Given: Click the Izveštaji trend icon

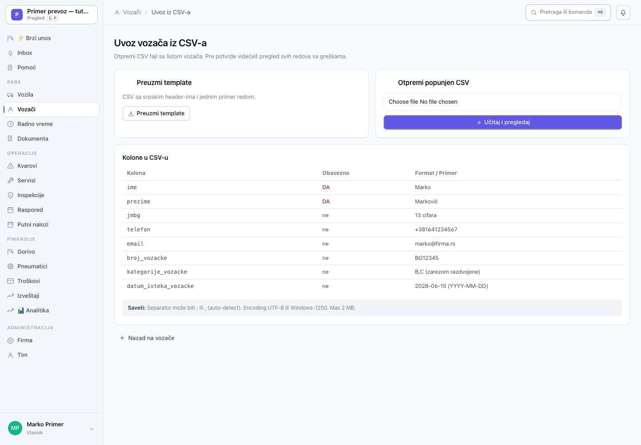Looking at the screenshot, I should pos(10,296).
